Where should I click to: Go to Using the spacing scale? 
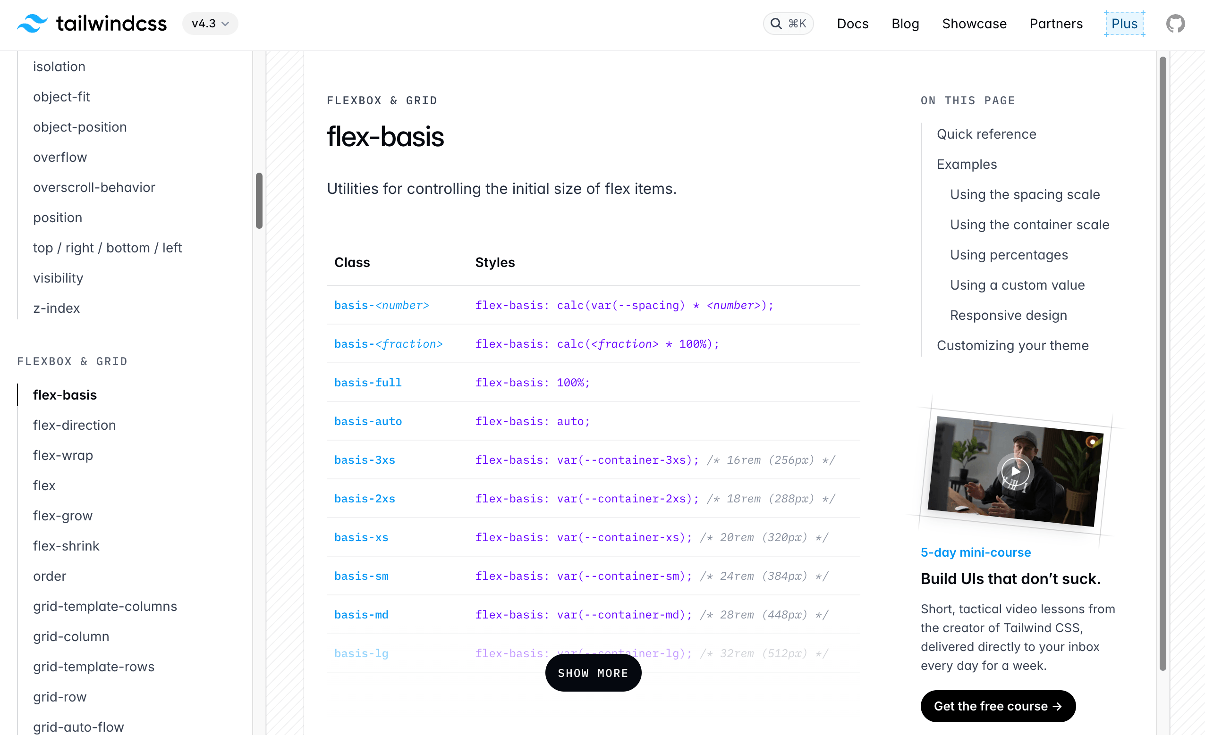pos(1025,194)
